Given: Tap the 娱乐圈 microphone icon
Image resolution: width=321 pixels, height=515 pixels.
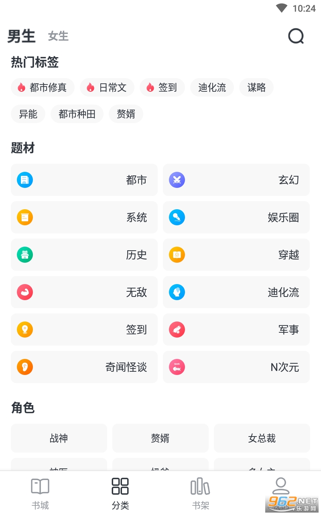Looking at the screenshot, I should 177,217.
